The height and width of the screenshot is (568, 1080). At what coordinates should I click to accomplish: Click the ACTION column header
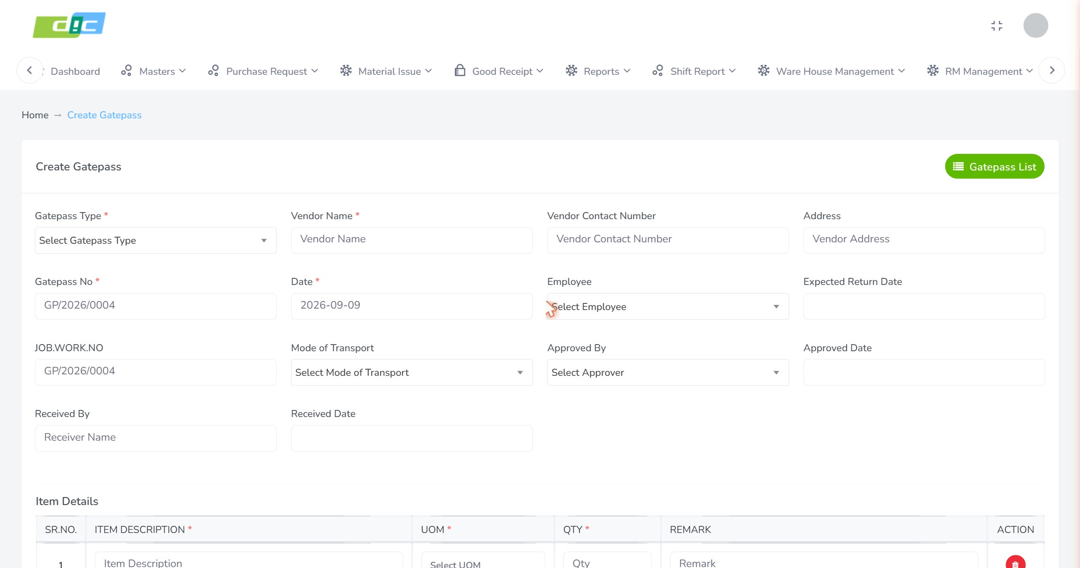(x=1016, y=530)
